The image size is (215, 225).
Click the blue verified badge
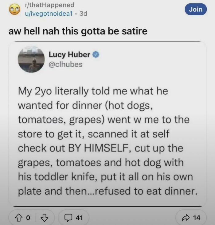[x=96, y=55]
